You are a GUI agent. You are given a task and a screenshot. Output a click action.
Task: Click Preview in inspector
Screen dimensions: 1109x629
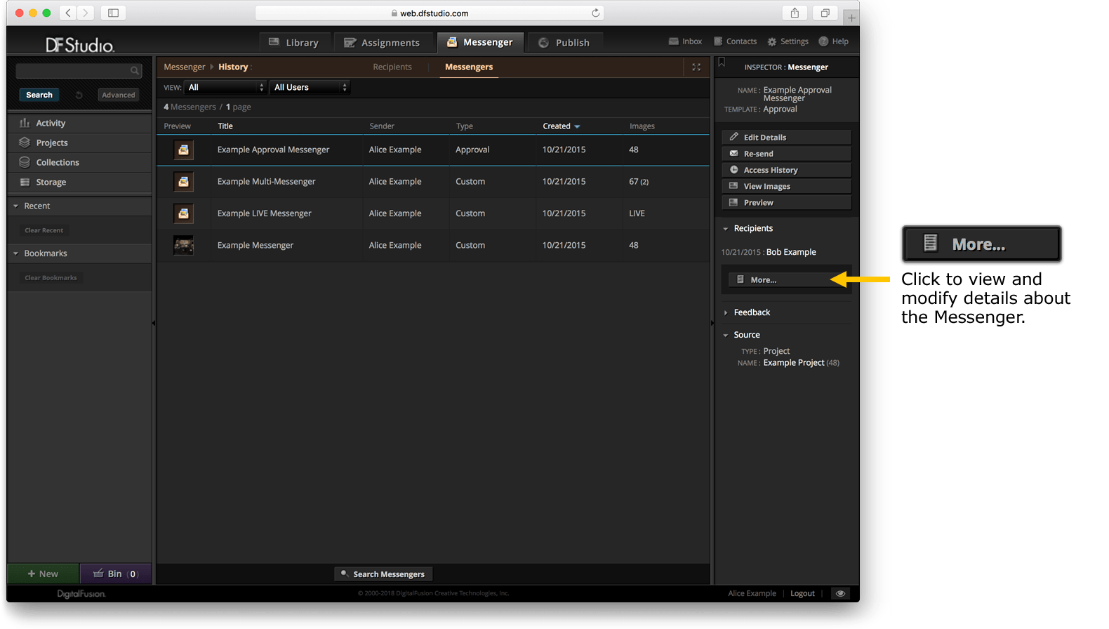786,202
